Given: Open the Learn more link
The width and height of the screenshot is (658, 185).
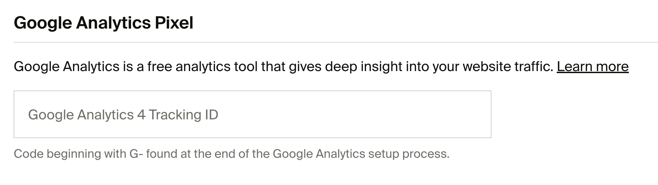Looking at the screenshot, I should [592, 66].
